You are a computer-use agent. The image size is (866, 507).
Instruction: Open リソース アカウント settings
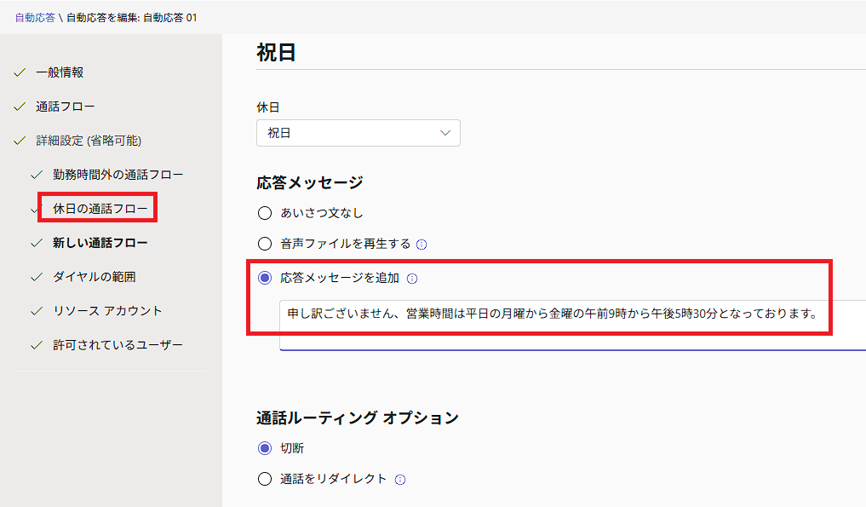(x=107, y=311)
